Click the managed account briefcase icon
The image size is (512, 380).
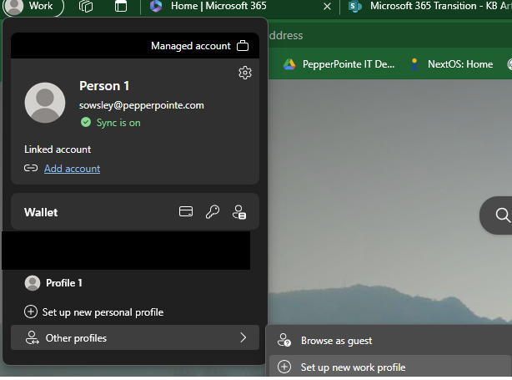click(243, 46)
